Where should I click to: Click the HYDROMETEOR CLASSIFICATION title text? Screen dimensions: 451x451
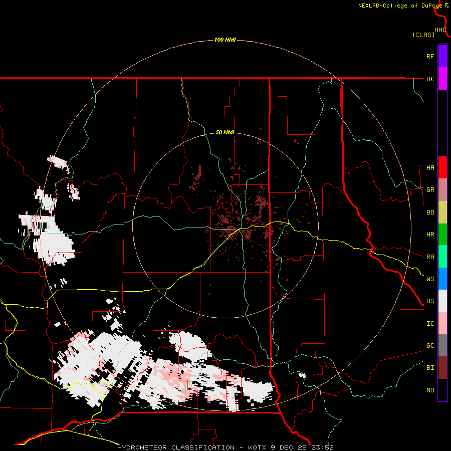[176, 447]
